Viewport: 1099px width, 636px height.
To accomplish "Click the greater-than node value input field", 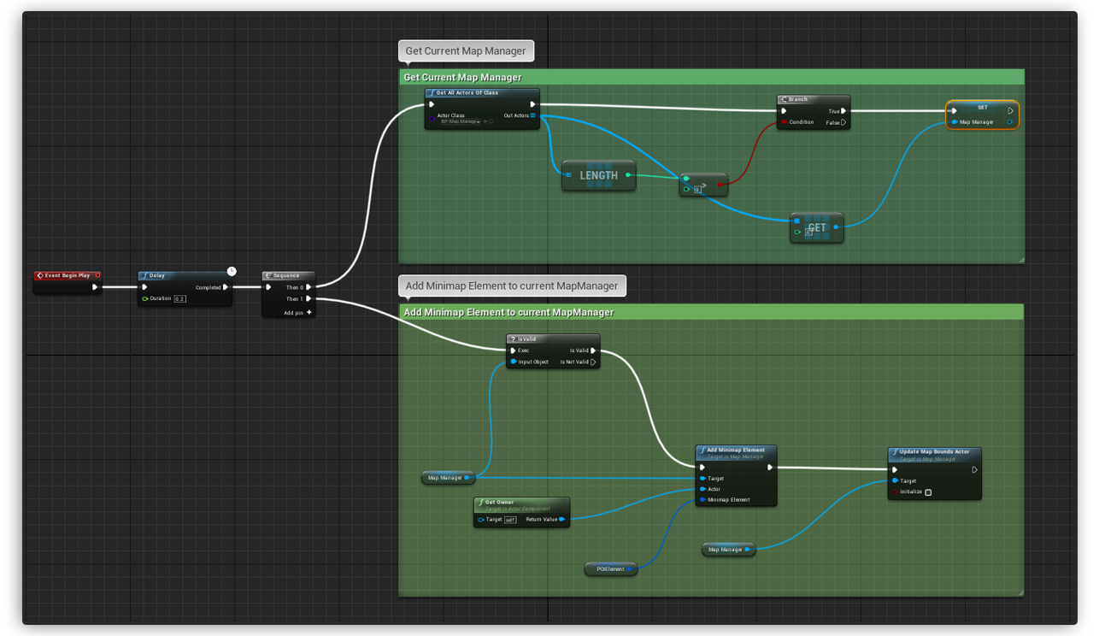I will (697, 190).
